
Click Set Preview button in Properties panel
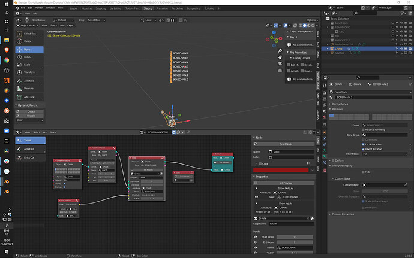click(284, 183)
